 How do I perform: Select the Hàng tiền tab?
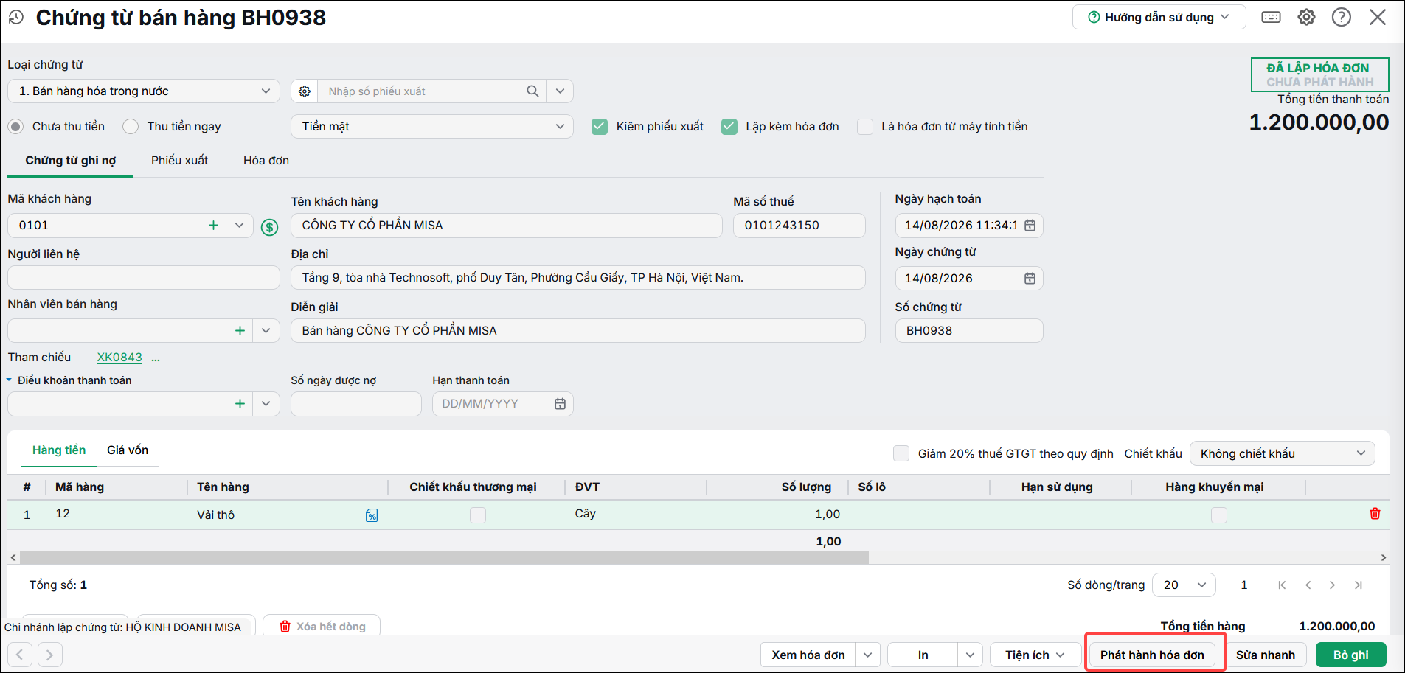[59, 450]
